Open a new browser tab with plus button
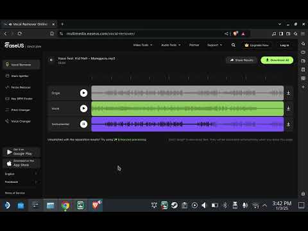 (62, 24)
